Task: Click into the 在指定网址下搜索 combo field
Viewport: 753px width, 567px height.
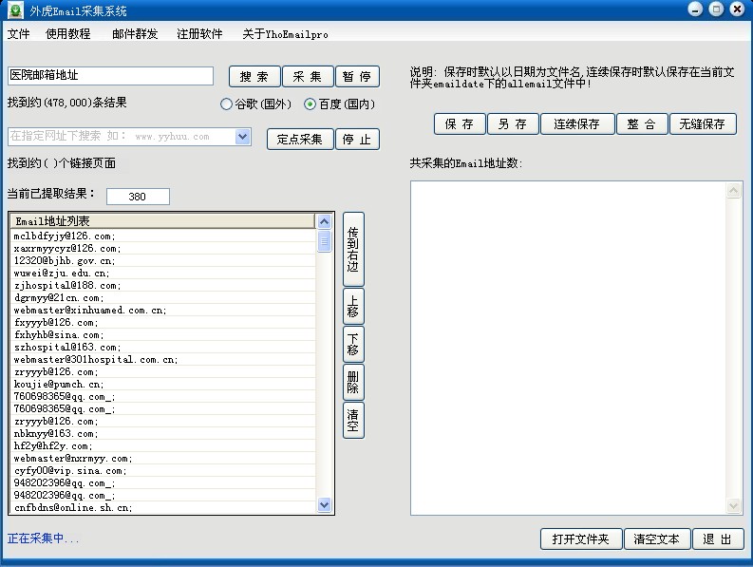Action: coord(122,137)
